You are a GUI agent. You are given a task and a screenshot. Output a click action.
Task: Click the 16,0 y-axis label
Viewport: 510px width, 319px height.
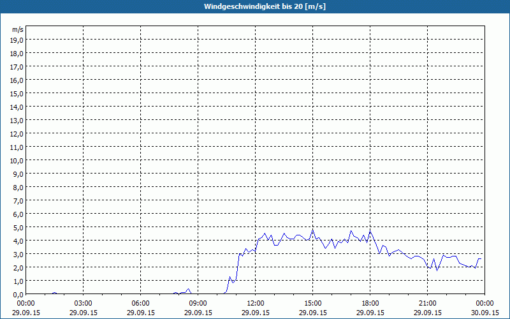click(x=17, y=80)
